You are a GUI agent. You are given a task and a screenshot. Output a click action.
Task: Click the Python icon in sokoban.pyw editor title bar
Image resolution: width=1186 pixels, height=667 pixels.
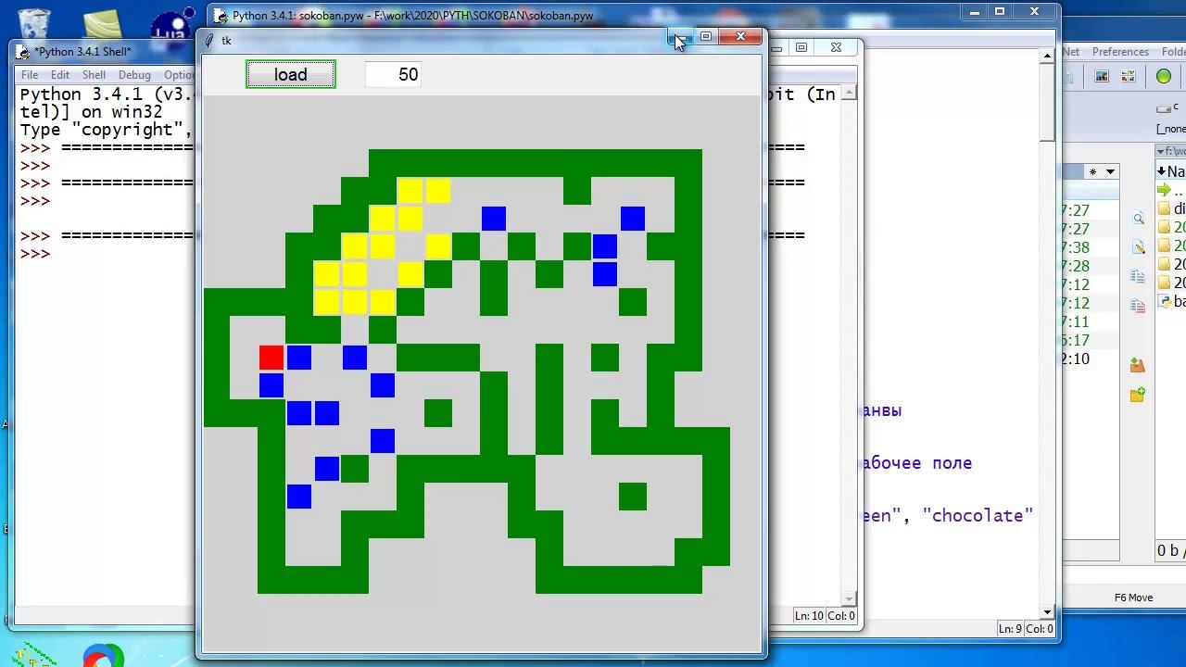tap(221, 16)
